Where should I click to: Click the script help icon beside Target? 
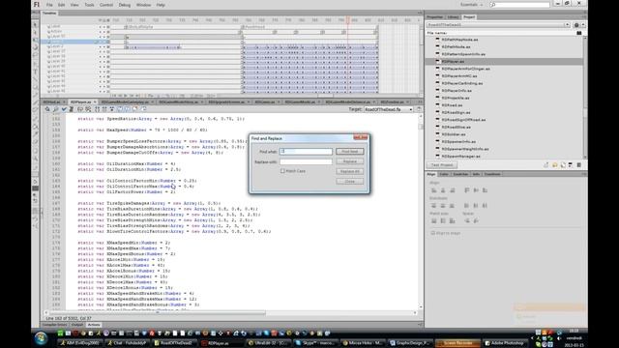click(419, 109)
